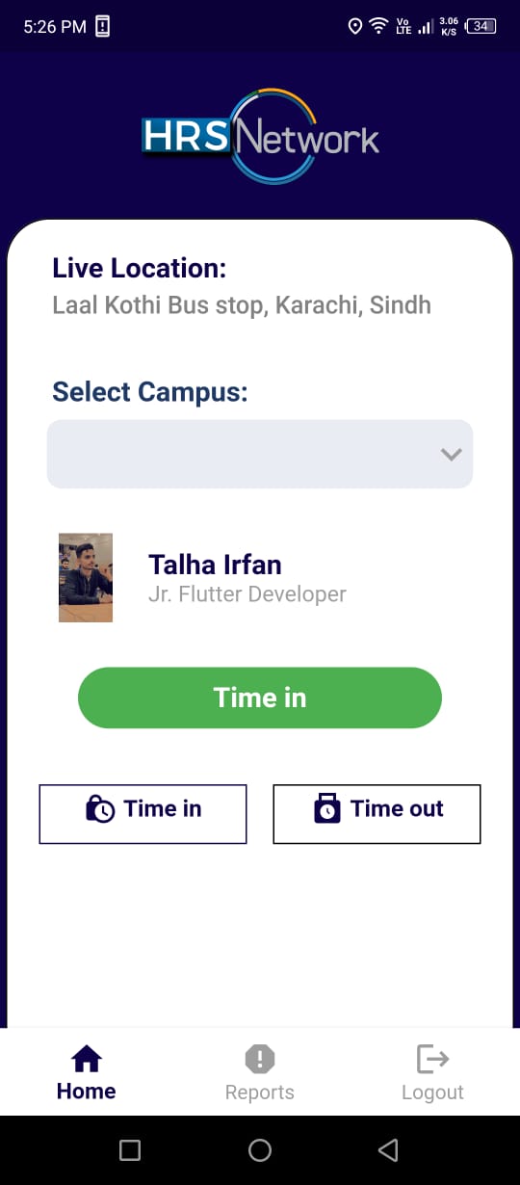The image size is (520, 1185).
Task: Open the Select Campus combo box
Action: click(260, 454)
